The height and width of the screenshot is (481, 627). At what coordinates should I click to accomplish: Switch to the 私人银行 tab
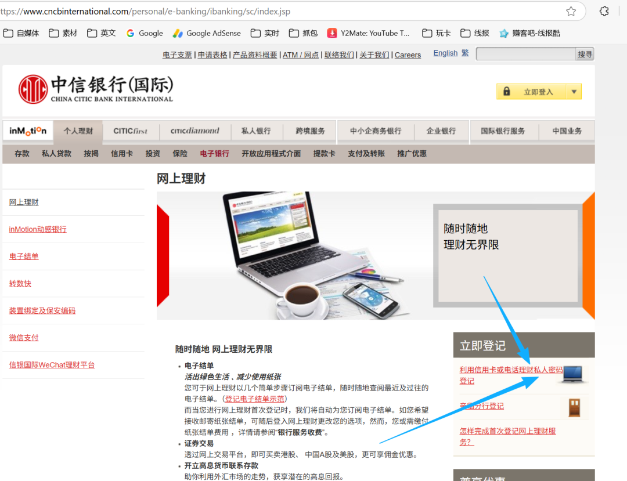pos(256,131)
